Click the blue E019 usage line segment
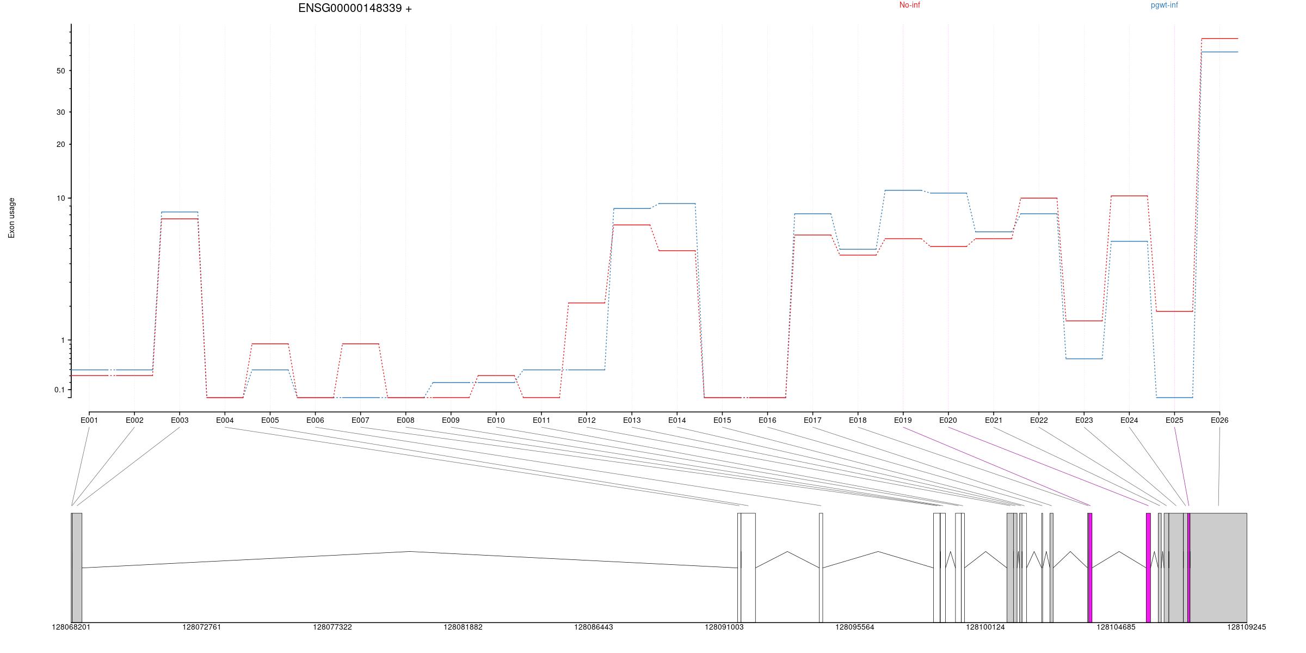Image resolution: width=1306 pixels, height=653 pixels. [903, 190]
